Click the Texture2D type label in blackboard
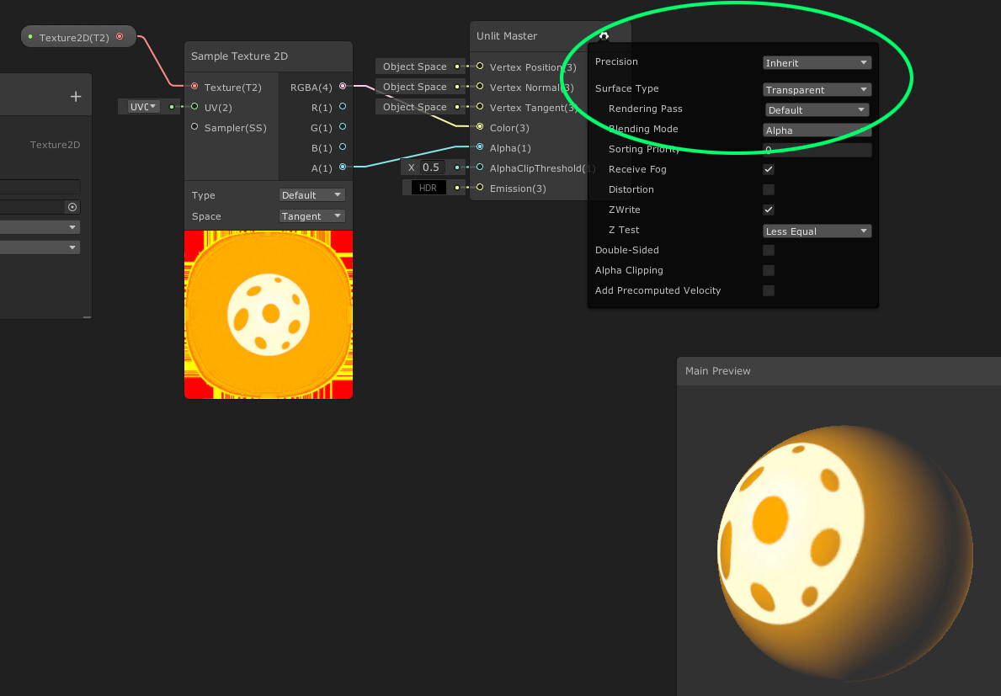 click(x=55, y=145)
